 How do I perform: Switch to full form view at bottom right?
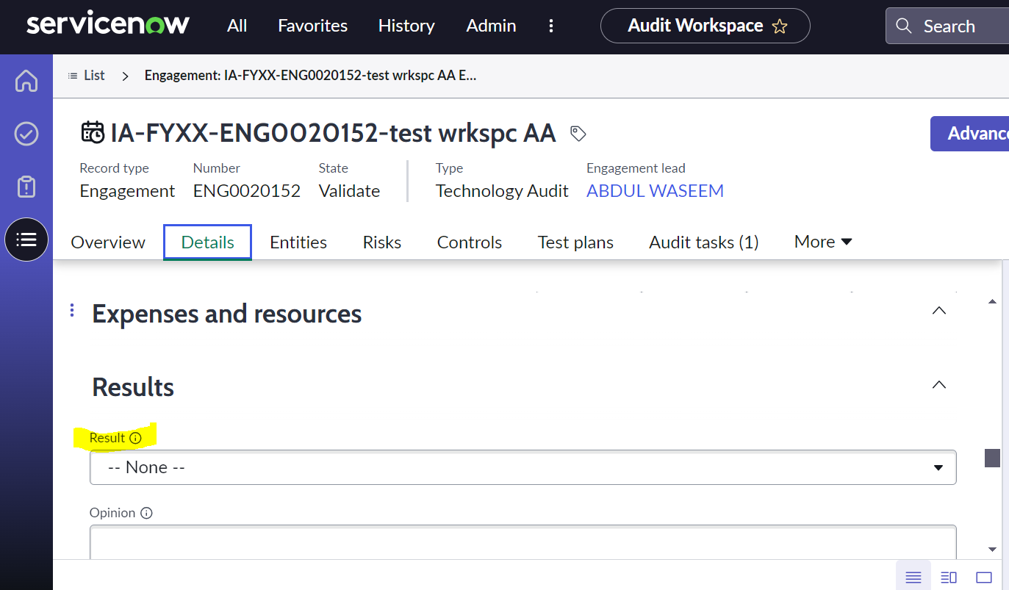(985, 578)
